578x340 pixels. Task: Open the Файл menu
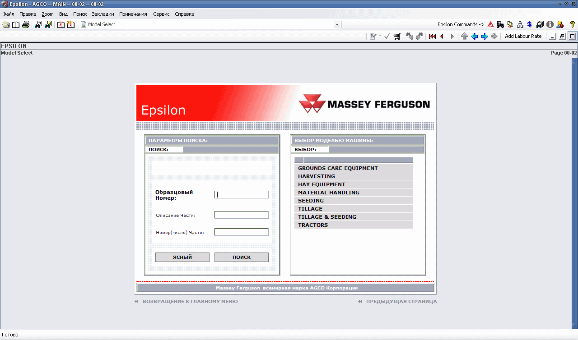8,14
